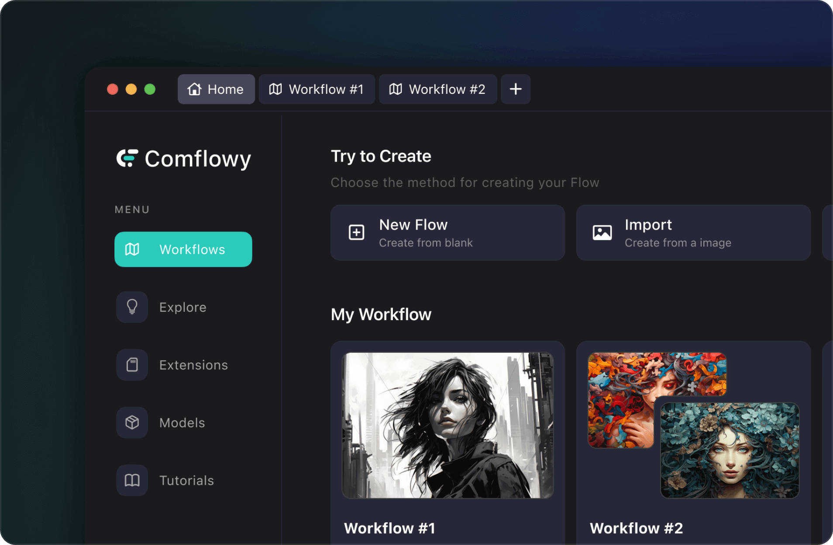The image size is (833, 545).
Task: Click the Comflowy brand name
Action: pyautogui.click(x=198, y=159)
